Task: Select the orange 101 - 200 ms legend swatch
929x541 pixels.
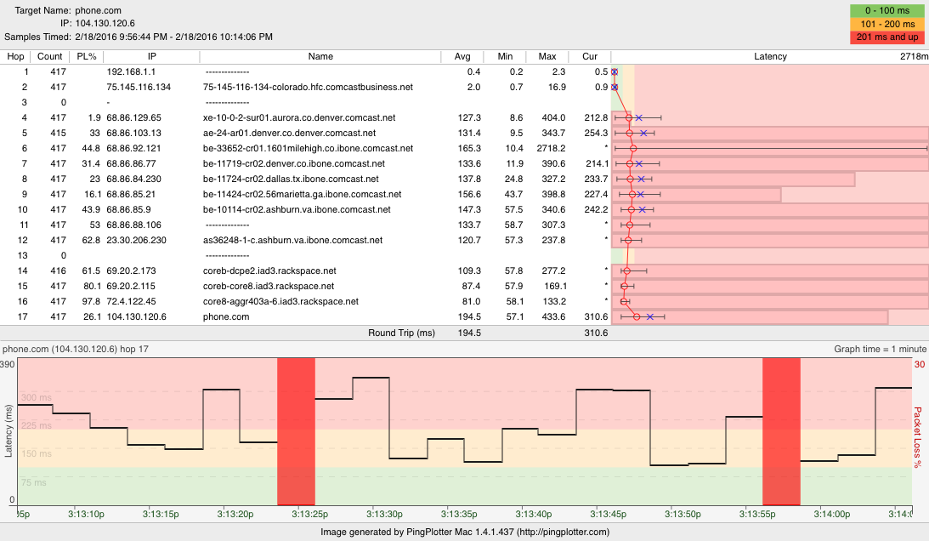Action: coord(888,24)
